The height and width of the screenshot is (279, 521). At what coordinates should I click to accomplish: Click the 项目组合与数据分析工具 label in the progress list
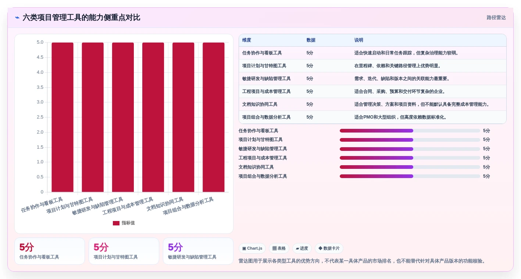pos(263,176)
